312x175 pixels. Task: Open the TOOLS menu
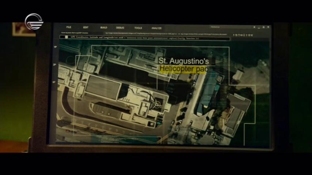pos(138,28)
